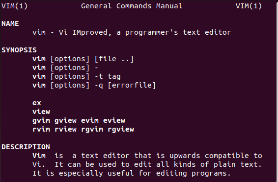Click '[errorfile]' in the -q line

tap(132, 86)
